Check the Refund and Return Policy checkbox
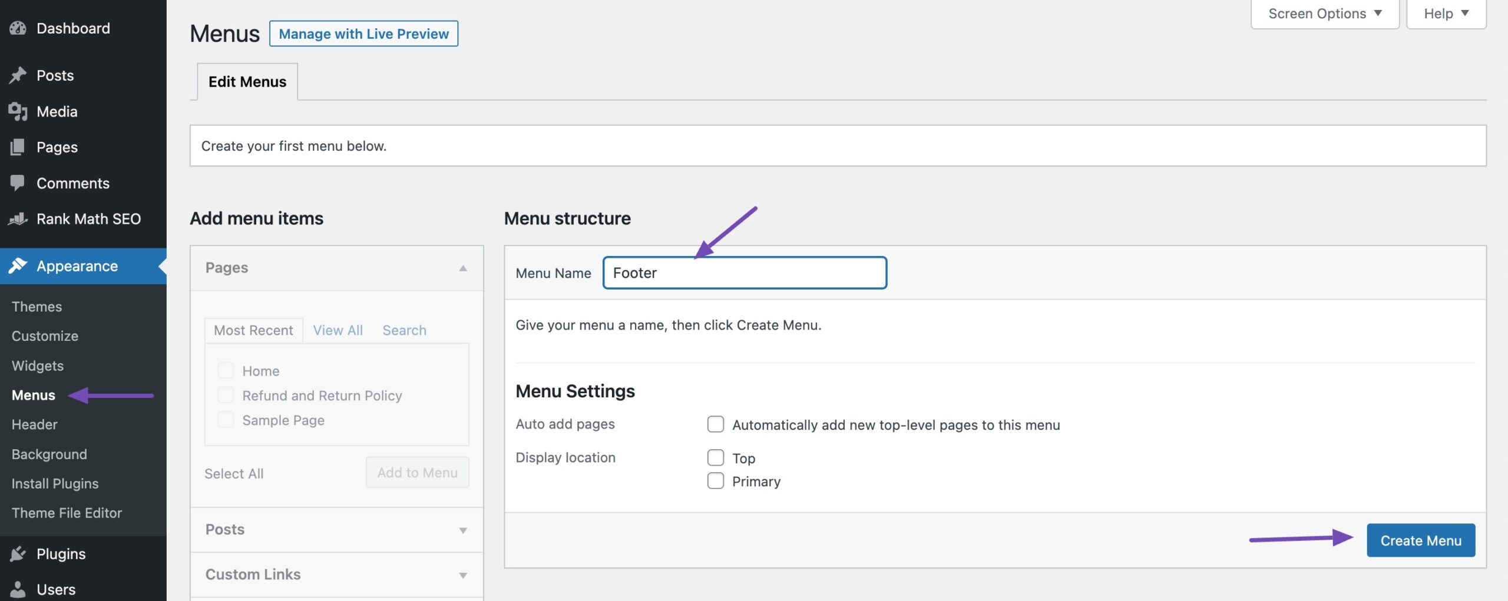1508x601 pixels. coord(226,395)
